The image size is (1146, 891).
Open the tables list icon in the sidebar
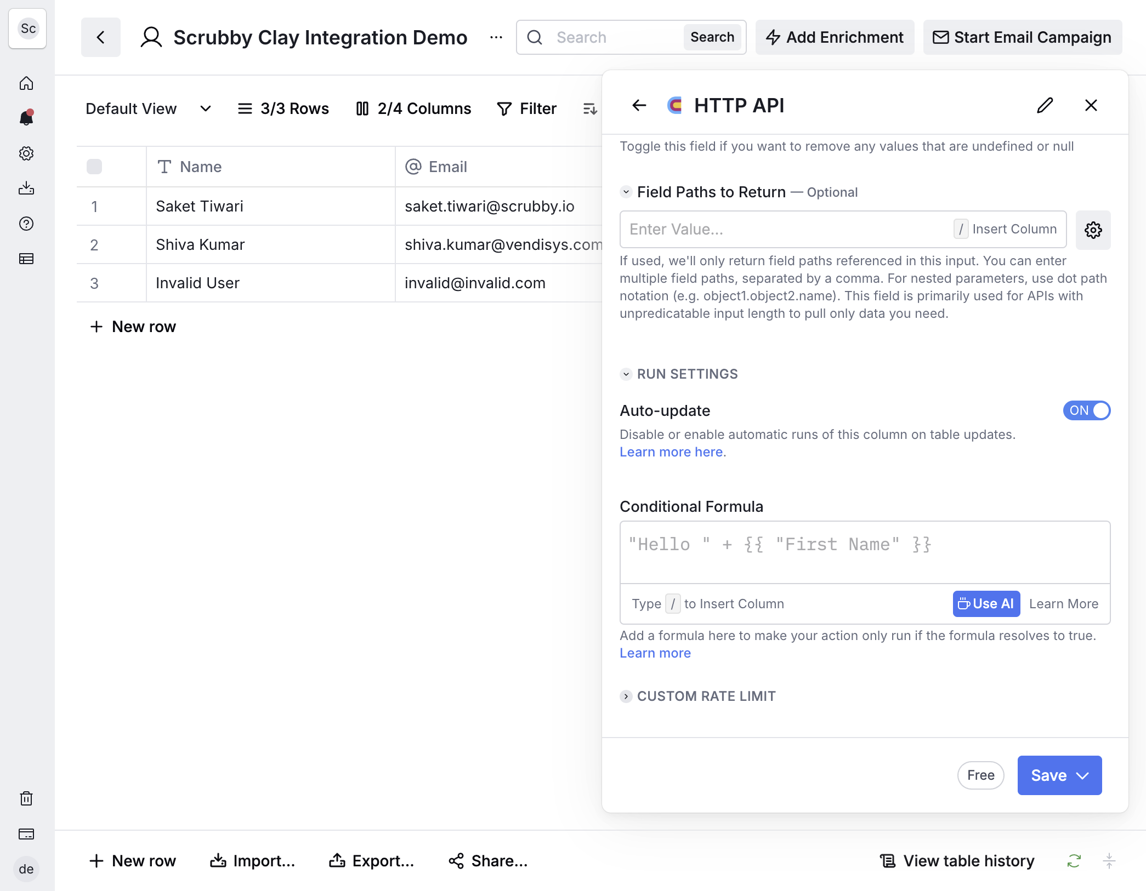[x=26, y=259]
